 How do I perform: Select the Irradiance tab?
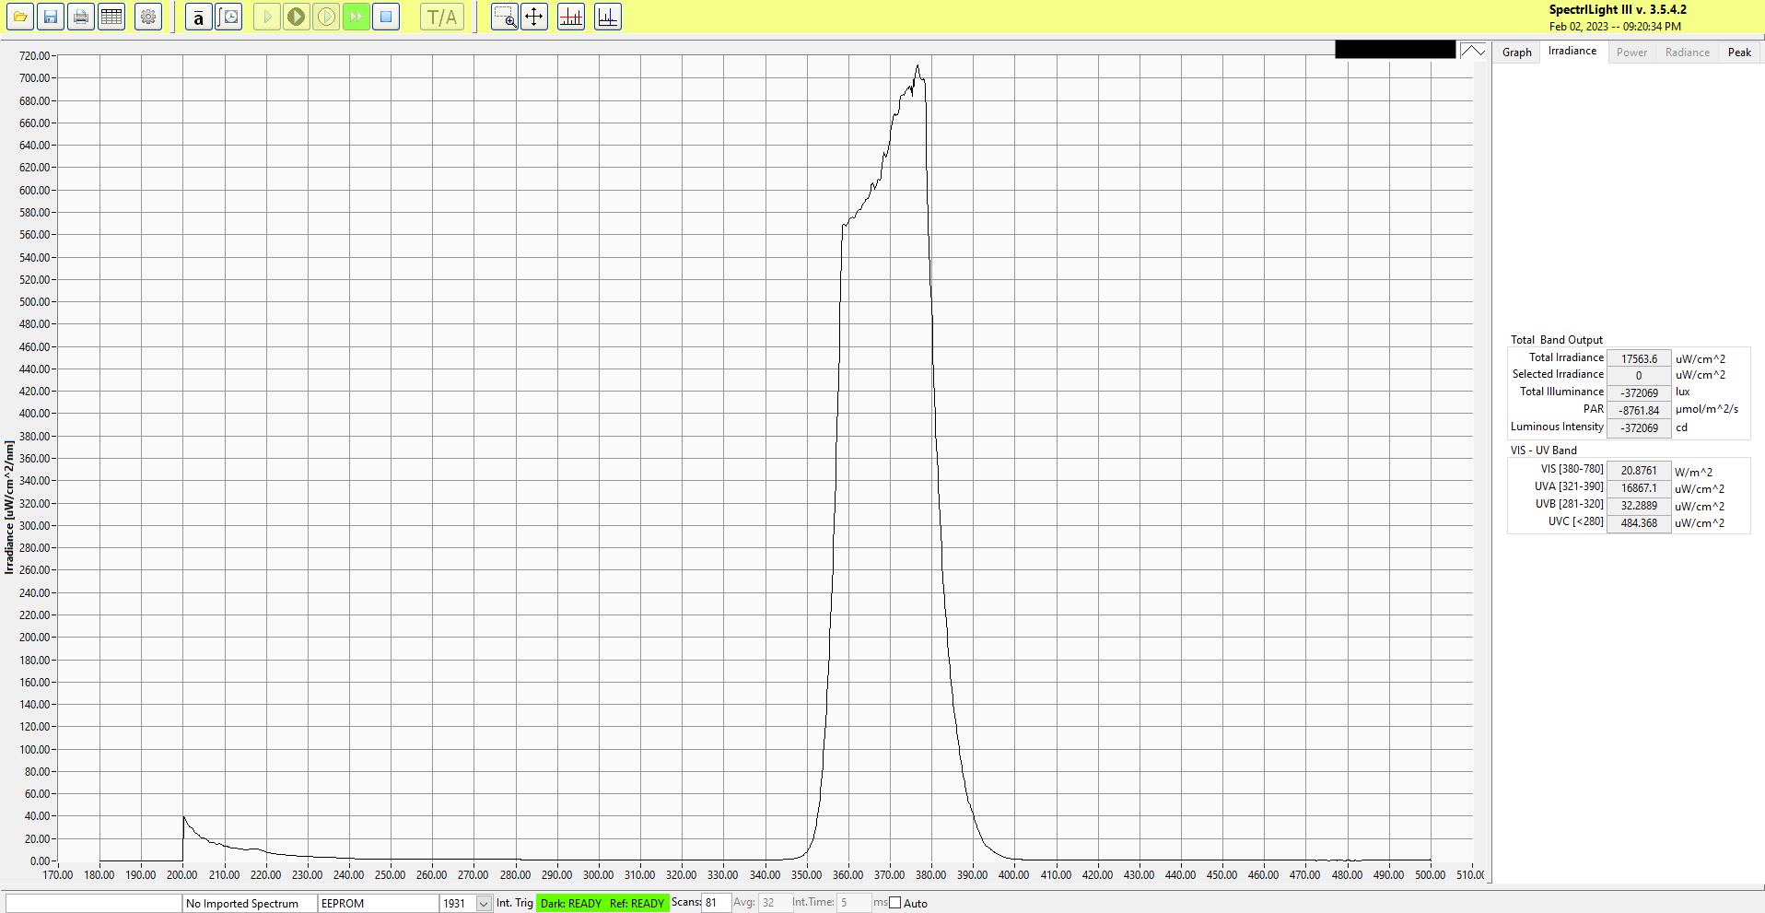(x=1572, y=51)
